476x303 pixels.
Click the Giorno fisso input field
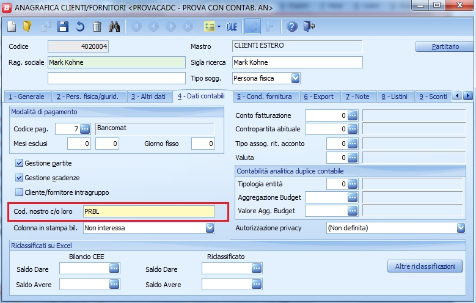coord(203,144)
